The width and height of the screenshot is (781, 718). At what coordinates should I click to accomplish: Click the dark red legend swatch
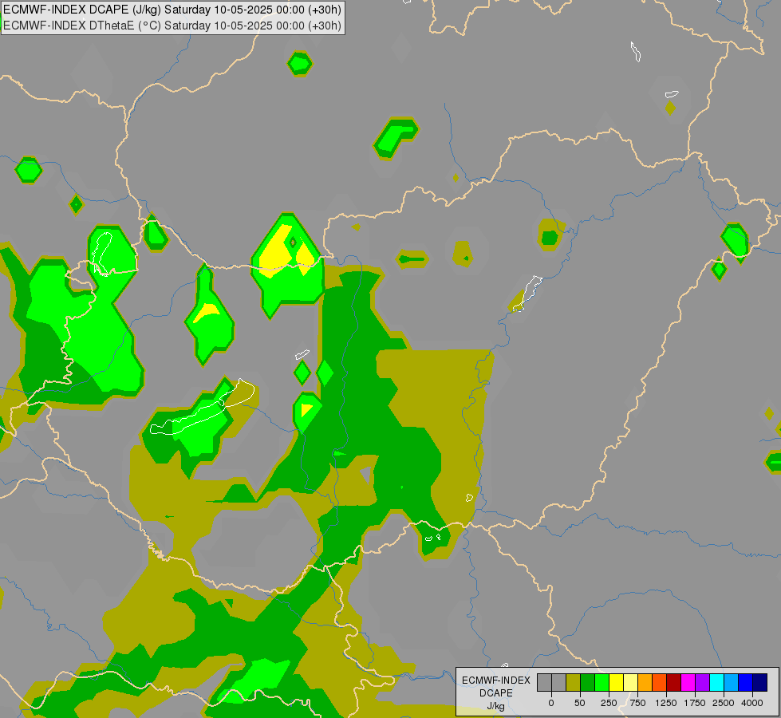(x=674, y=683)
